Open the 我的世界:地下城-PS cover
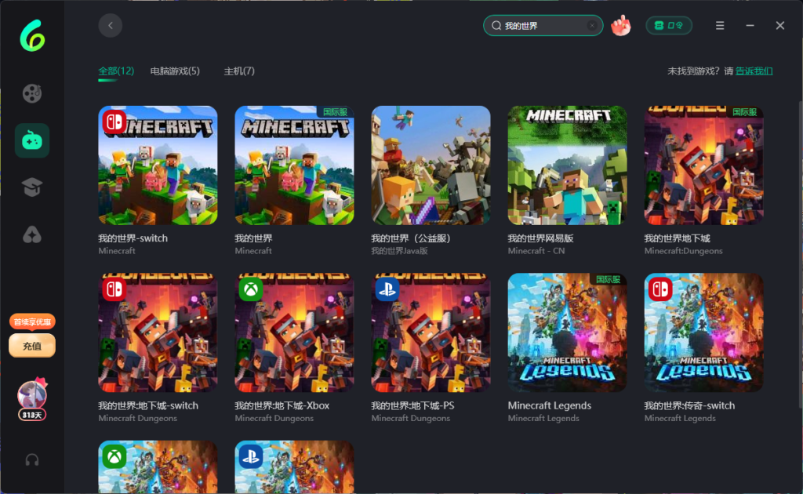 pos(431,332)
